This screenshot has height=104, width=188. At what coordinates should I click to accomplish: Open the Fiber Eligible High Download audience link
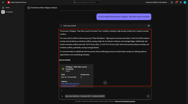pyautogui.click(x=70, y=83)
